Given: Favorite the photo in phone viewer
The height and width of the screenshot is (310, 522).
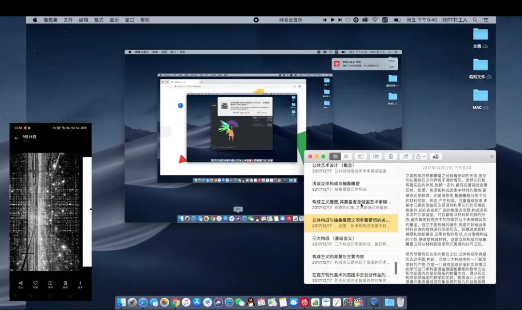Looking at the screenshot, I should click(x=35, y=284).
